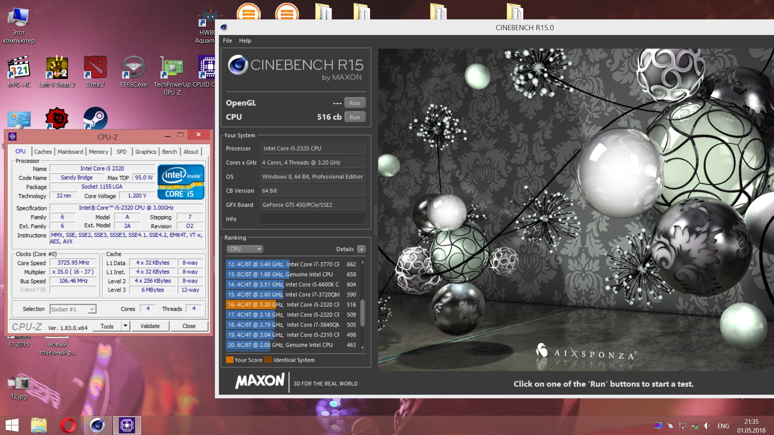Select ranking row 14 Core i5-6600K

[292, 284]
